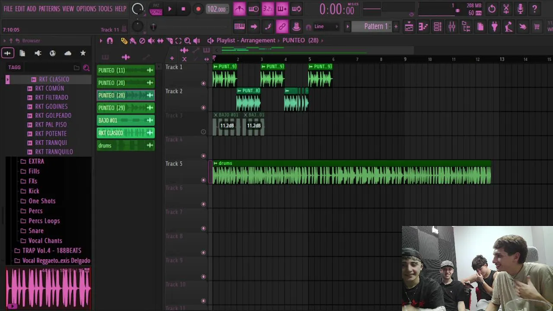Viewport: 553px width, 311px height.
Task: Unmute Track 3 via its mute dot
Action: (x=203, y=132)
